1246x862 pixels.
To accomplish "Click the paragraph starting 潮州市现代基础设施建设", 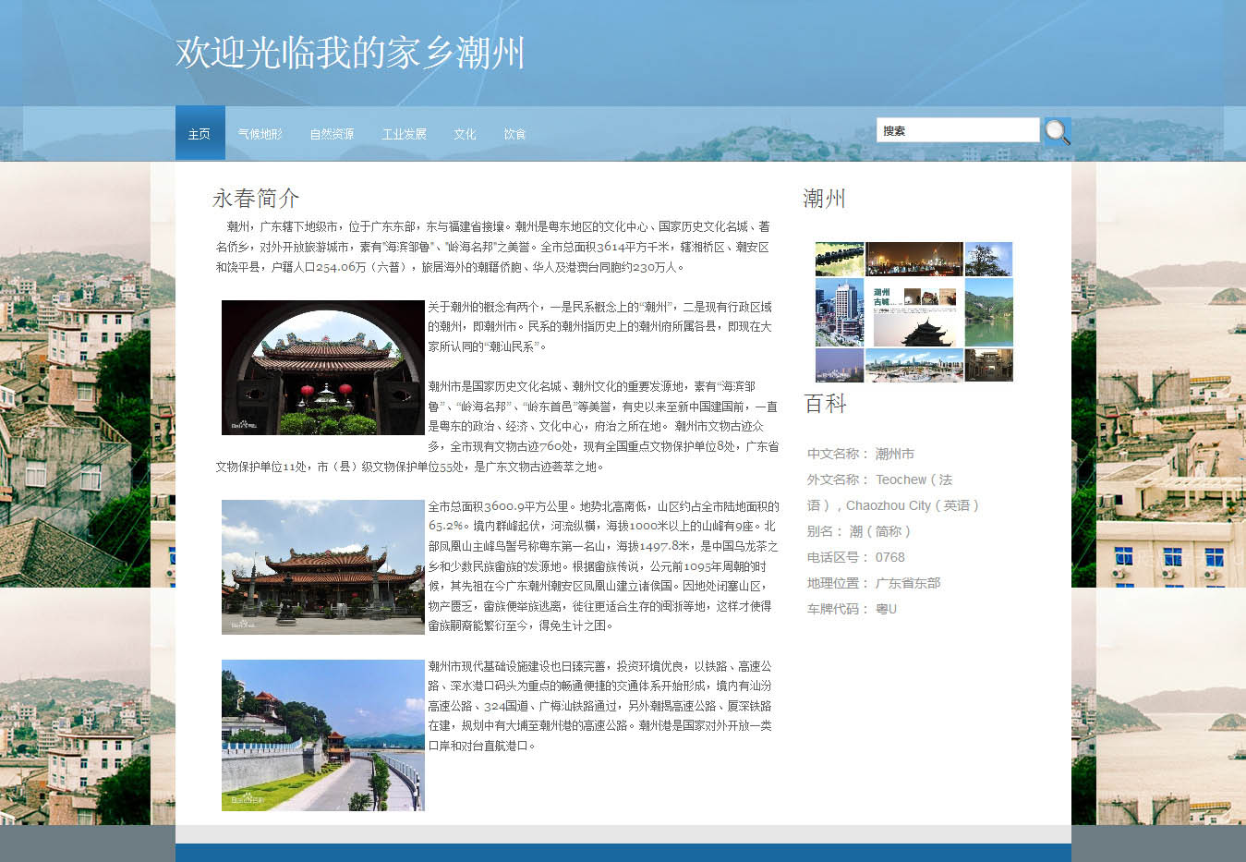I will [600, 705].
